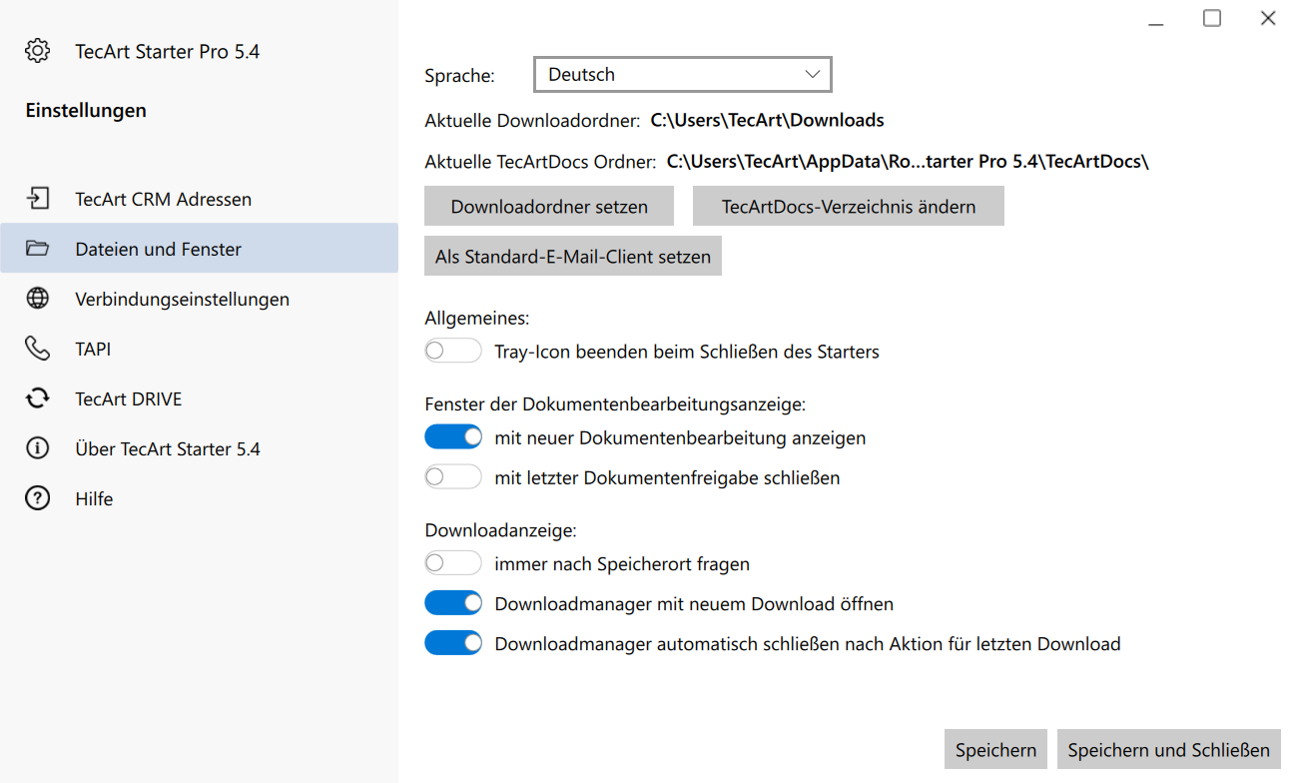
Task: Click the settings gear icon beside TecArt Starter Pro
Action: (37, 51)
